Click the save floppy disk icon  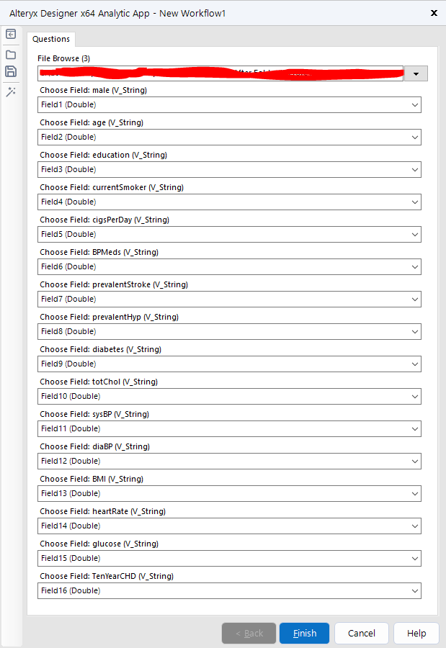(x=11, y=71)
